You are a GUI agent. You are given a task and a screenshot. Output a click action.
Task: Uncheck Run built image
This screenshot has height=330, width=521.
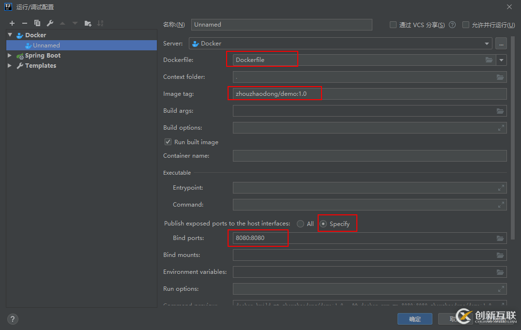click(x=168, y=142)
